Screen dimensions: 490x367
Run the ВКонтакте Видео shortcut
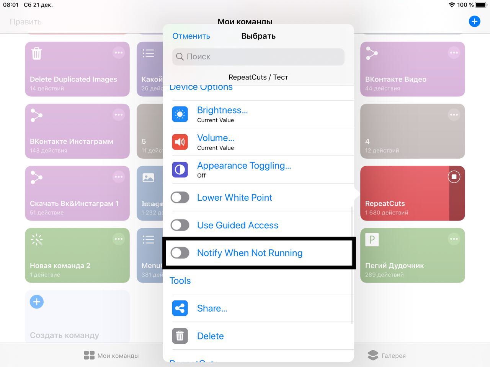point(413,69)
